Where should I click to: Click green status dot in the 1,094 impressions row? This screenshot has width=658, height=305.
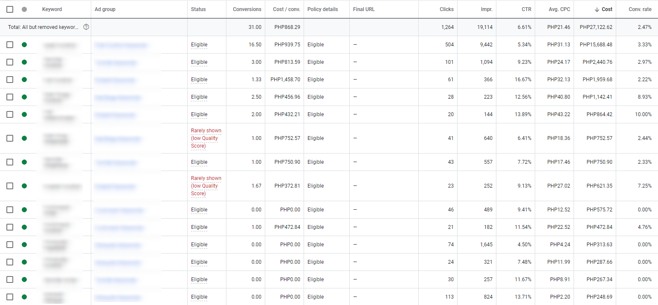[x=24, y=62]
